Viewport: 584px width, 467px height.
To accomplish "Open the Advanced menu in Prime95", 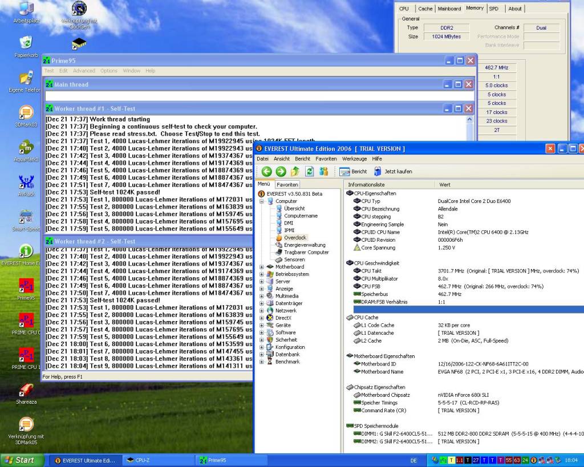I will coord(84,71).
